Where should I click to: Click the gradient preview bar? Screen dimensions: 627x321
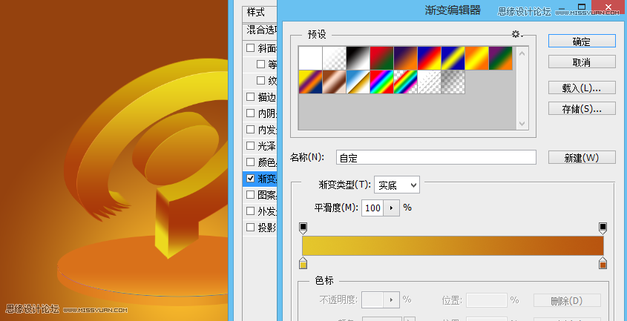tap(453, 245)
